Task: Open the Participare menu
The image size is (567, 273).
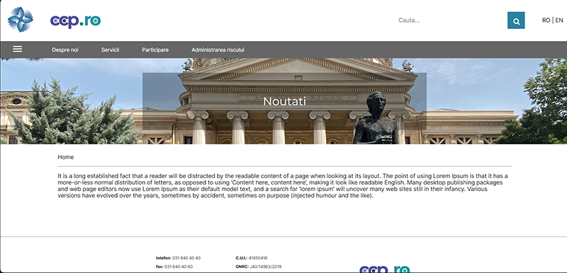Action: (155, 50)
